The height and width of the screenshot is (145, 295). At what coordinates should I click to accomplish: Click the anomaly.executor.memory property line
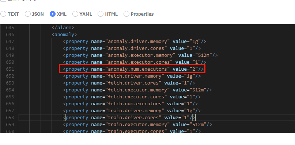[140, 55]
